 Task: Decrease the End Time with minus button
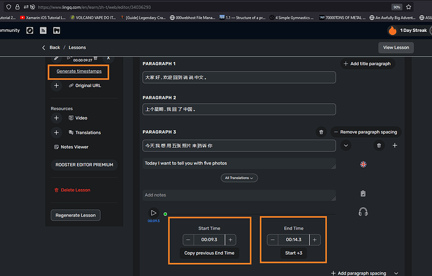tap(272, 240)
